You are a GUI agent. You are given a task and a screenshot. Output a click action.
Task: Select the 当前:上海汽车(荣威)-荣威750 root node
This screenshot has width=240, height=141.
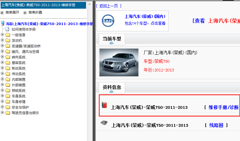pyautogui.click(x=49, y=24)
